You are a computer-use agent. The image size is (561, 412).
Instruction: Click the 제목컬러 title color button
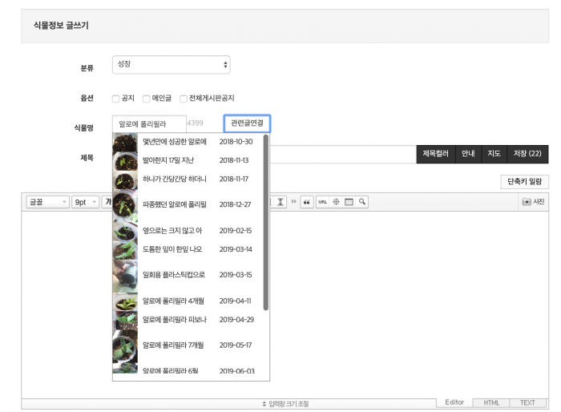[437, 154]
